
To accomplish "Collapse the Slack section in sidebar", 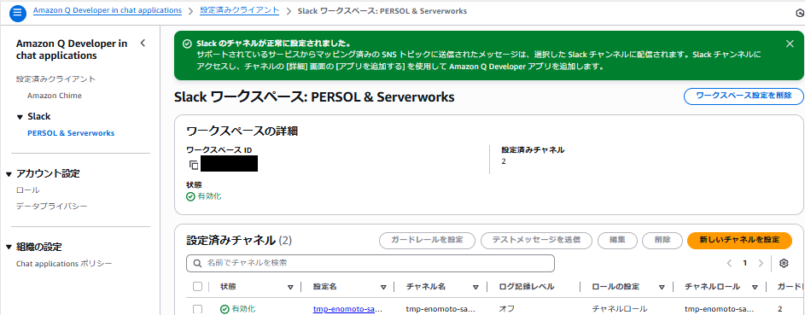I will tap(20, 117).
